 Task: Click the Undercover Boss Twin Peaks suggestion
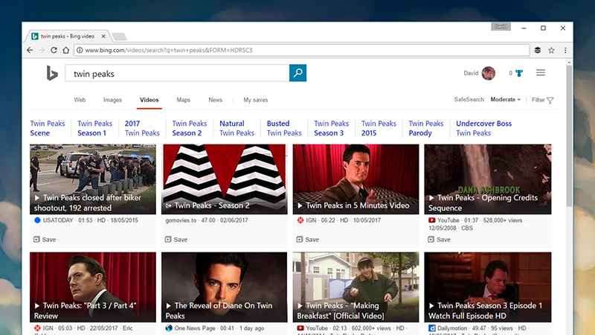click(484, 128)
